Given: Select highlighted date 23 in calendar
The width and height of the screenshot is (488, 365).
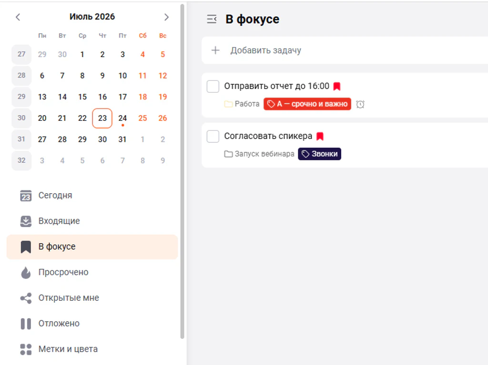Looking at the screenshot, I should [x=102, y=118].
